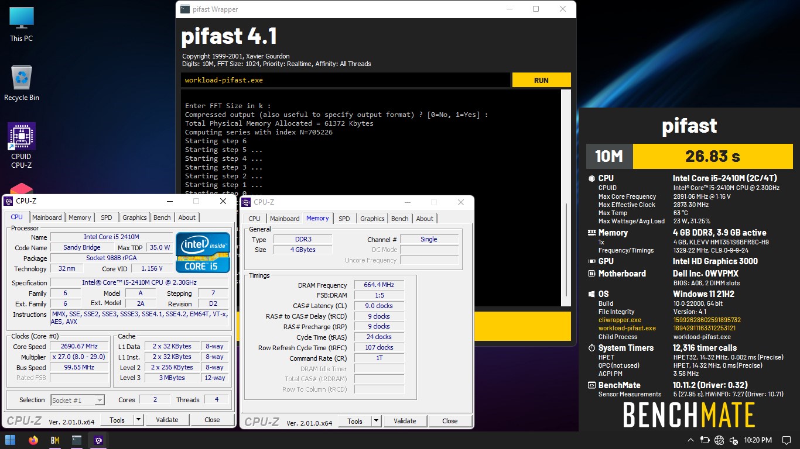This screenshot has width=800, height=449.
Task: Switch to the terminal taskbar icon
Action: [77, 440]
